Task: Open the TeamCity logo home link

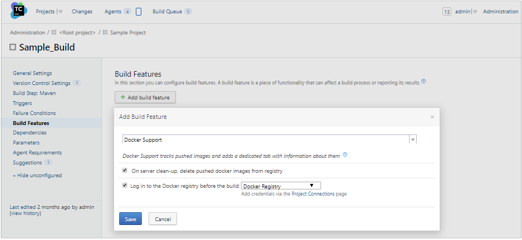Action: point(19,11)
